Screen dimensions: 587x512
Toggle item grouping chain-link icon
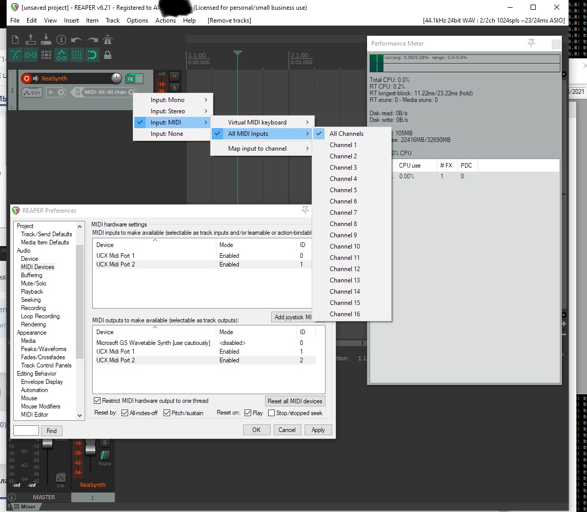tap(31, 55)
